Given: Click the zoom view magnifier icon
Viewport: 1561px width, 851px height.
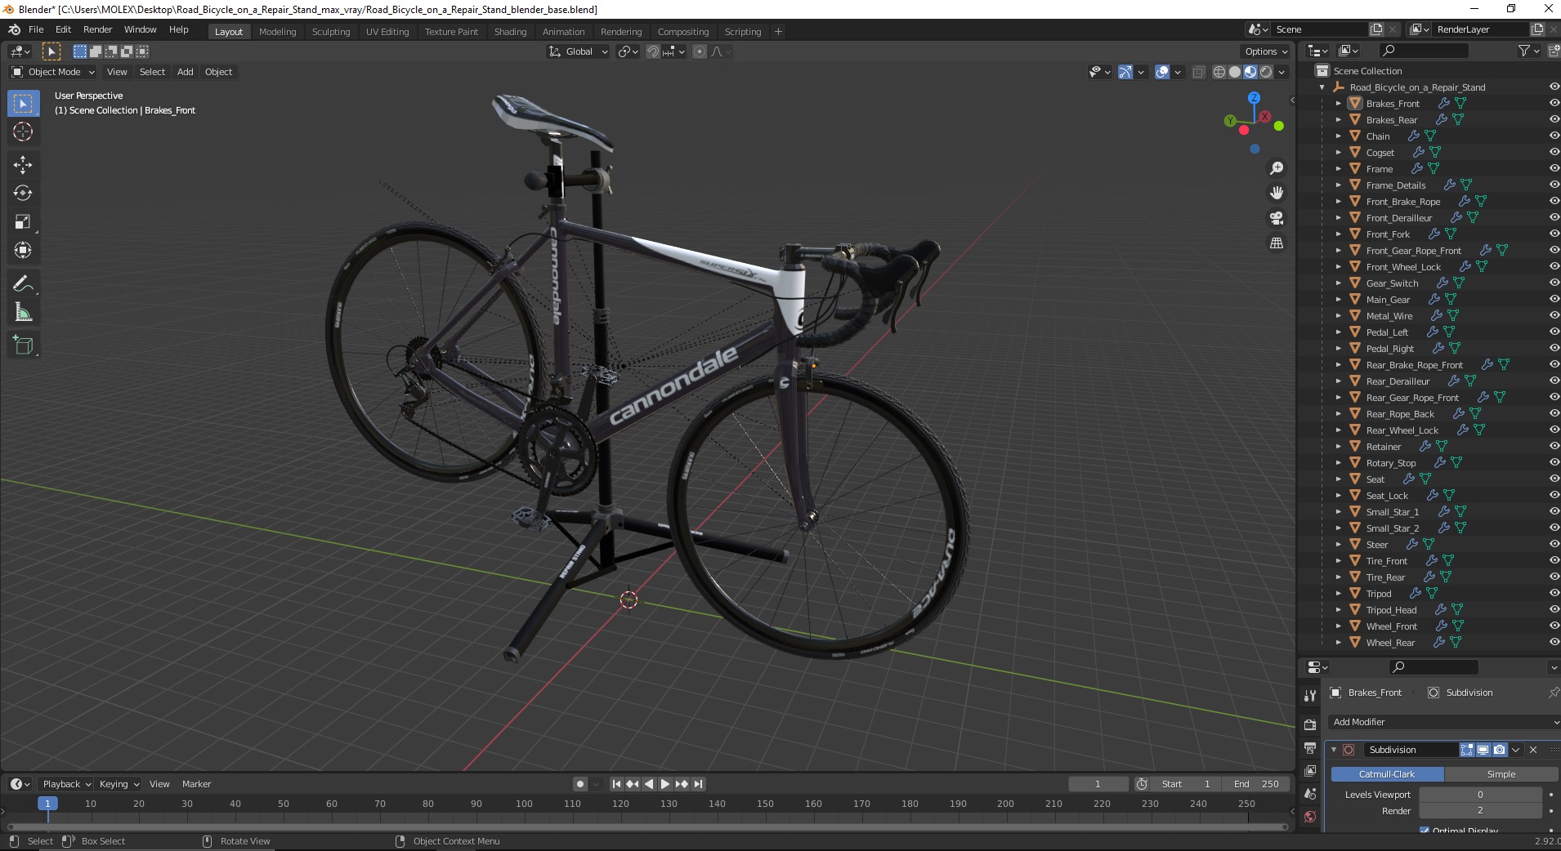Looking at the screenshot, I should 1276,168.
